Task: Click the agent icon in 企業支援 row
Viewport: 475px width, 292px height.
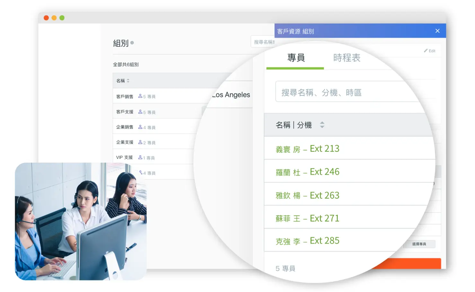Action: (140, 142)
